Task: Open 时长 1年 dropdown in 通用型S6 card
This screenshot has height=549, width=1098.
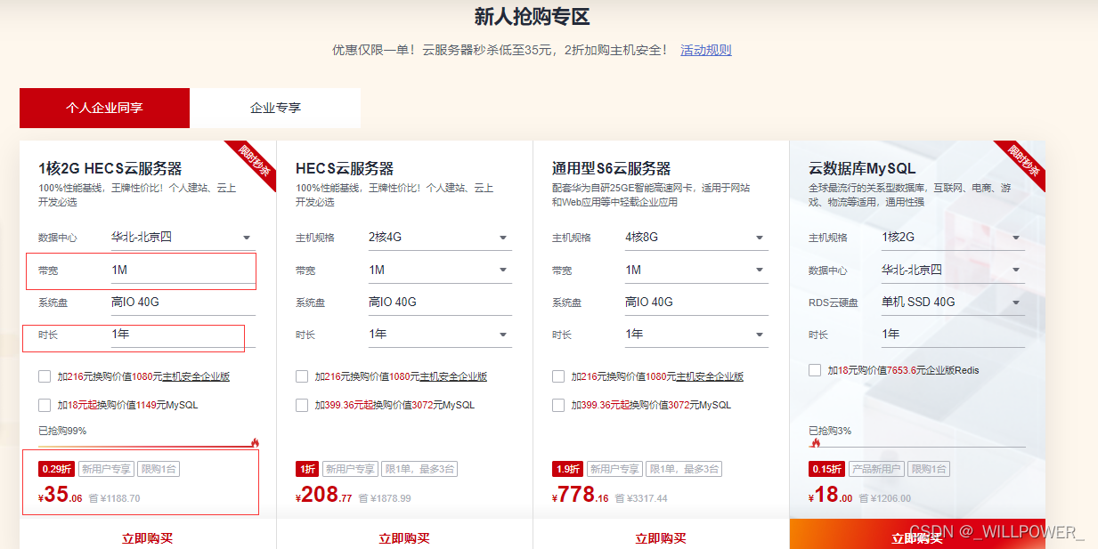Action: click(695, 335)
